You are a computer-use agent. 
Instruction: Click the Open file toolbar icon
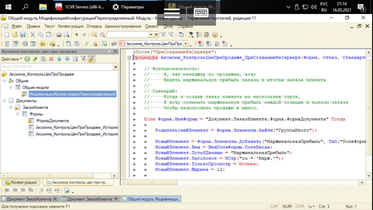click(15, 35)
